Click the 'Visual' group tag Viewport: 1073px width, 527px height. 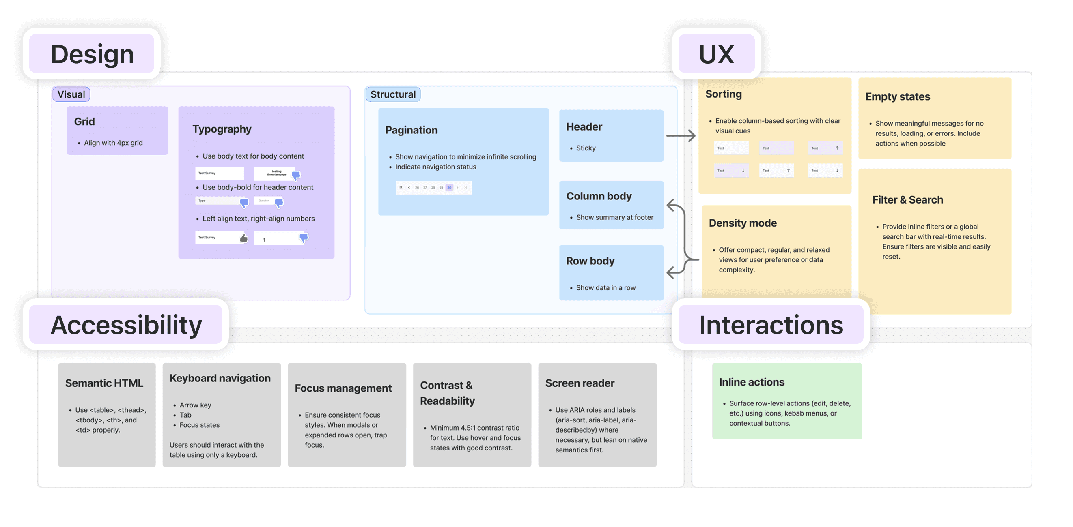point(71,94)
